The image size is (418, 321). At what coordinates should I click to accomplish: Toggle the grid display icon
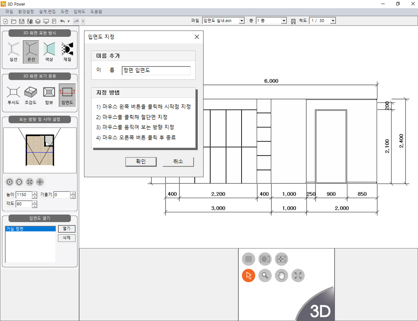pos(249,259)
